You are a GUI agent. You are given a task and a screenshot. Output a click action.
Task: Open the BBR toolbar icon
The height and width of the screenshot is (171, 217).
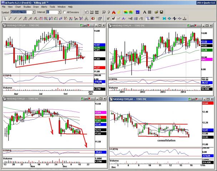[97, 12]
